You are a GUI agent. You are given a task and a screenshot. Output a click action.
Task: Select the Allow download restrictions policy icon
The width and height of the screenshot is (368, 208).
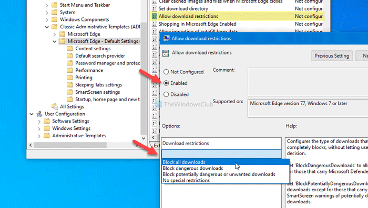(x=154, y=16)
